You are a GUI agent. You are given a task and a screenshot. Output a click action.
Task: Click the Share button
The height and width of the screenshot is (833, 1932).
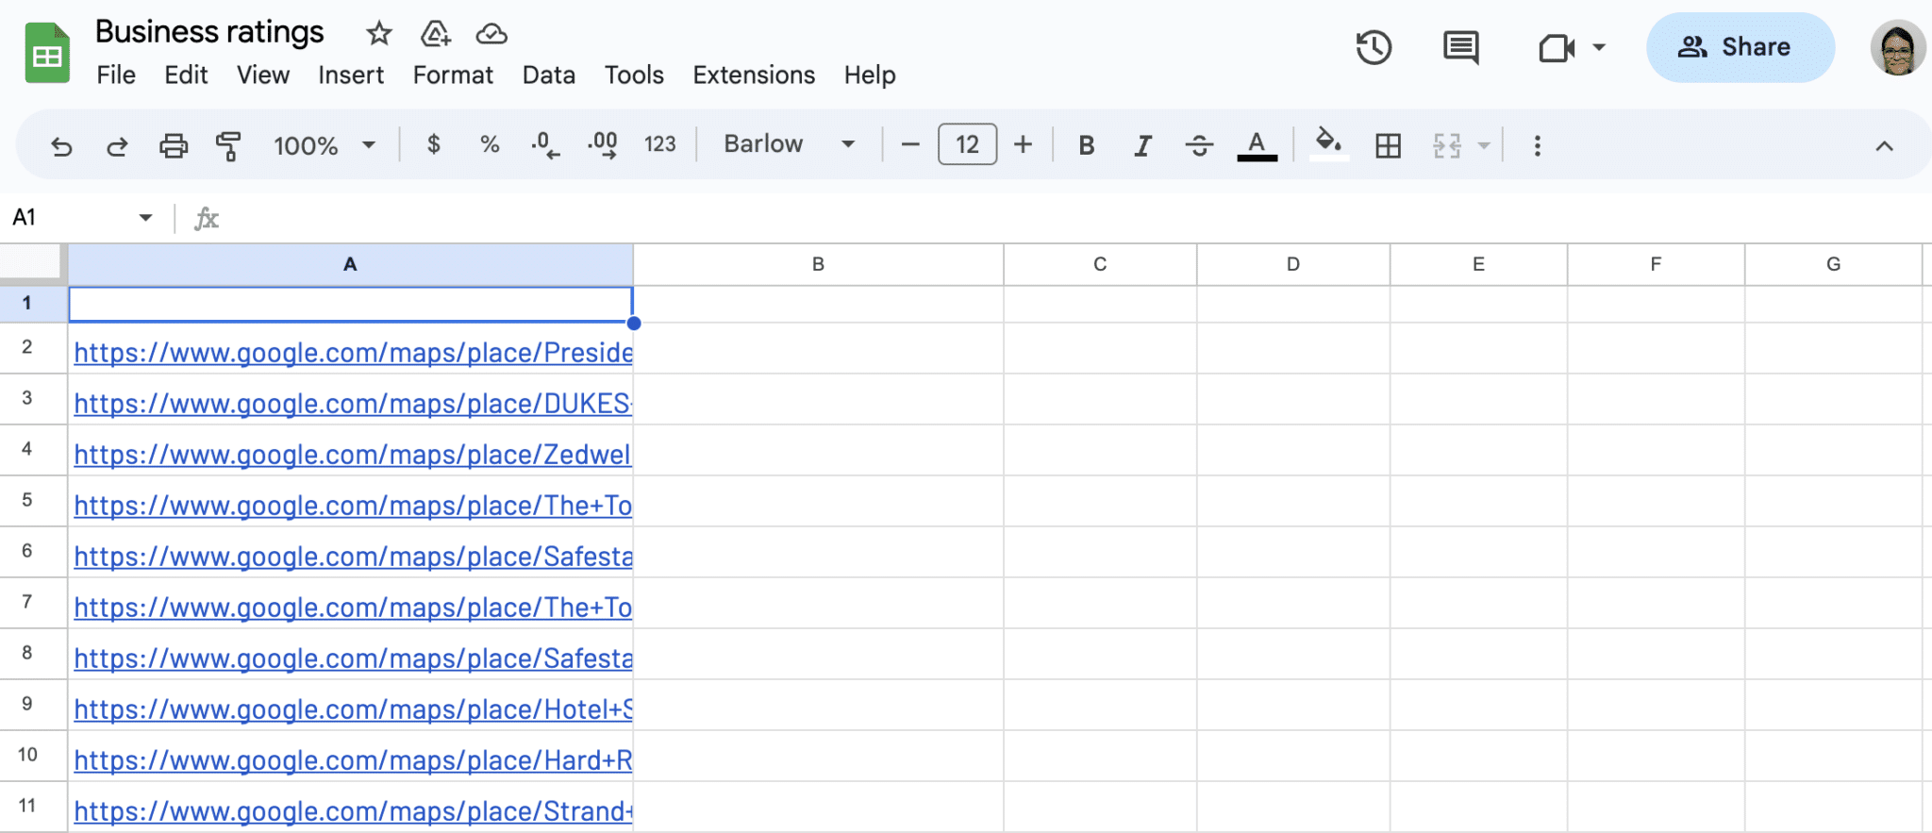(x=1740, y=47)
